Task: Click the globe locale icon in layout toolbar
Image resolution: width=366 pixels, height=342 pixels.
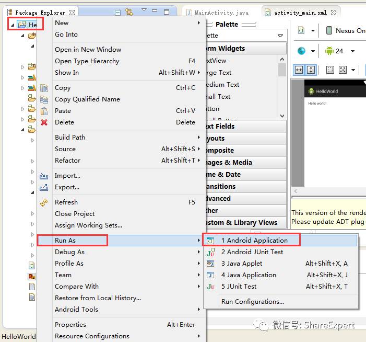Action: coord(301,51)
